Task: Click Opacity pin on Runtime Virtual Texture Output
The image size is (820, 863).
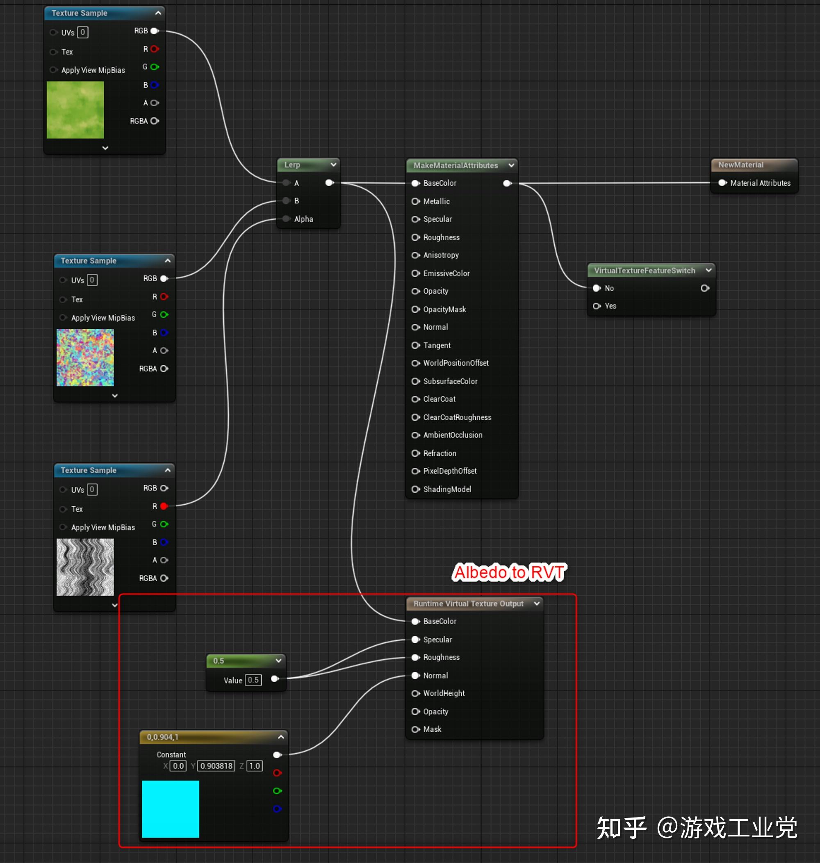Action: point(416,711)
